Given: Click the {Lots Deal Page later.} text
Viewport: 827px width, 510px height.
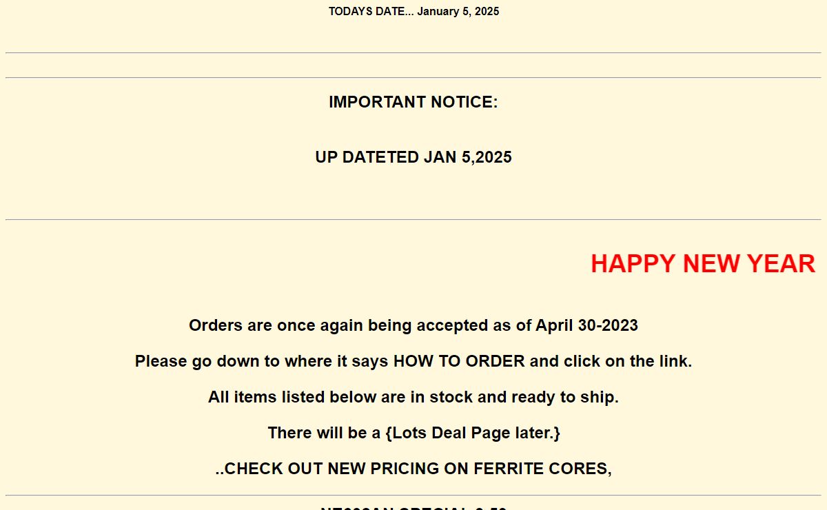Looking at the screenshot, I should click(x=473, y=433).
